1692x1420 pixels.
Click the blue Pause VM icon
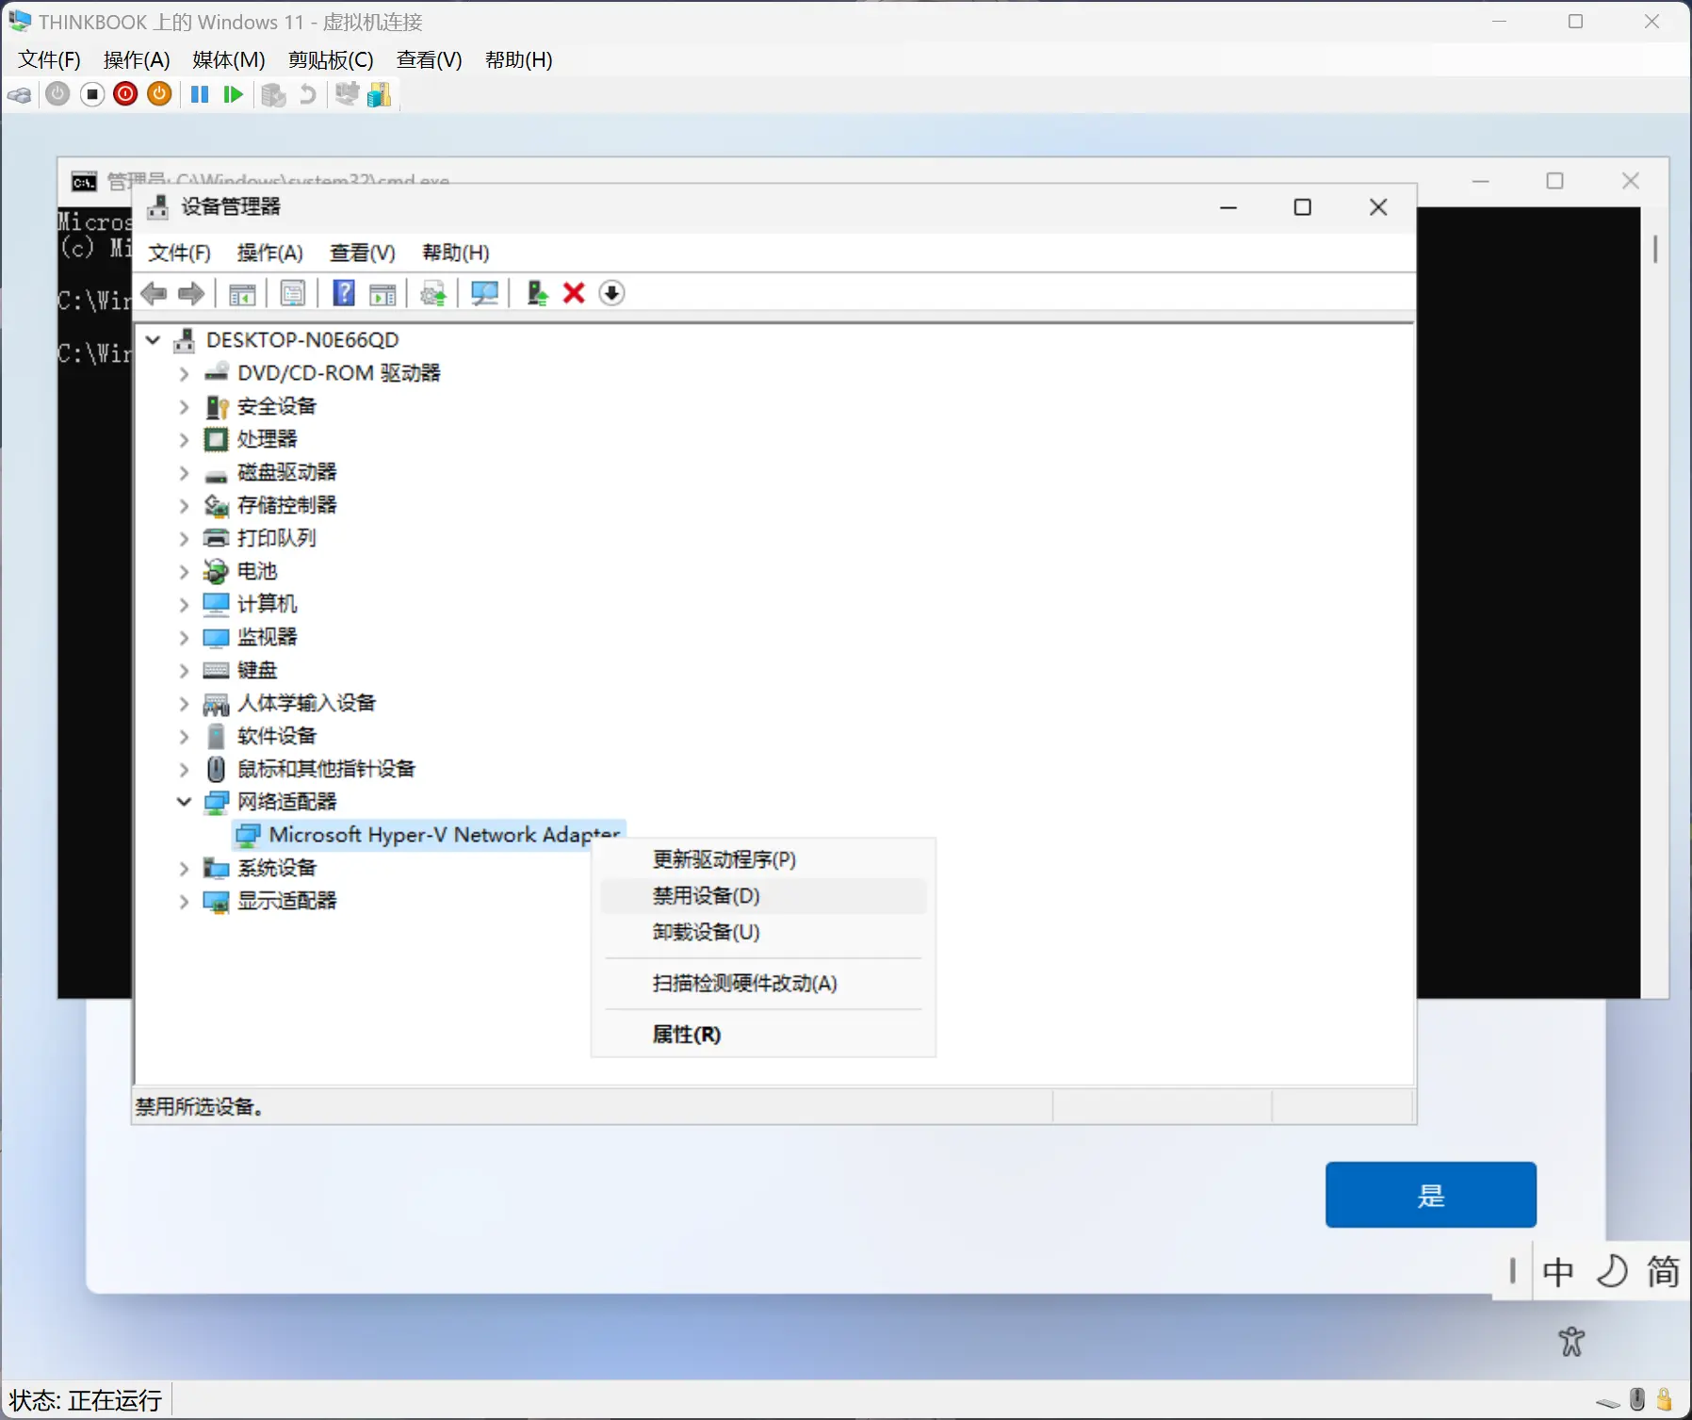pyautogui.click(x=200, y=94)
